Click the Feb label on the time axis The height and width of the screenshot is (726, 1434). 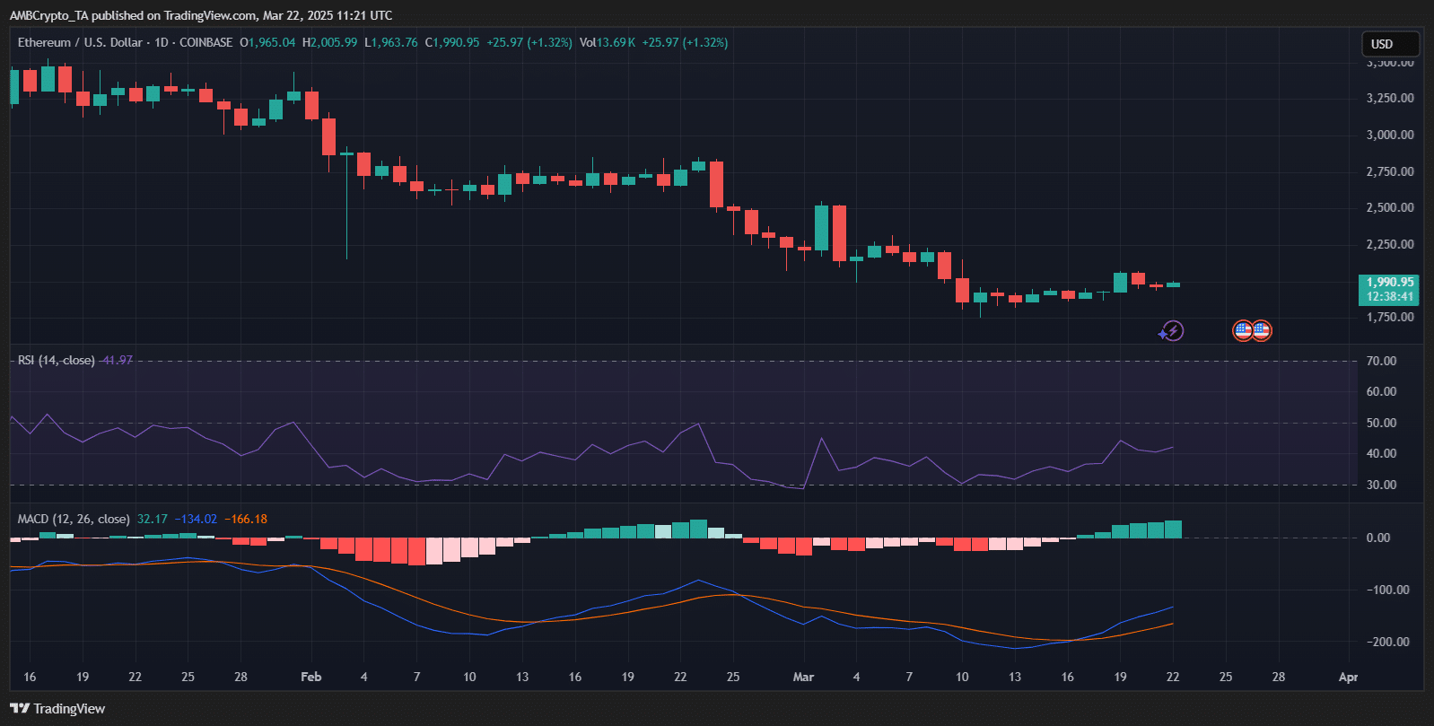click(x=310, y=677)
